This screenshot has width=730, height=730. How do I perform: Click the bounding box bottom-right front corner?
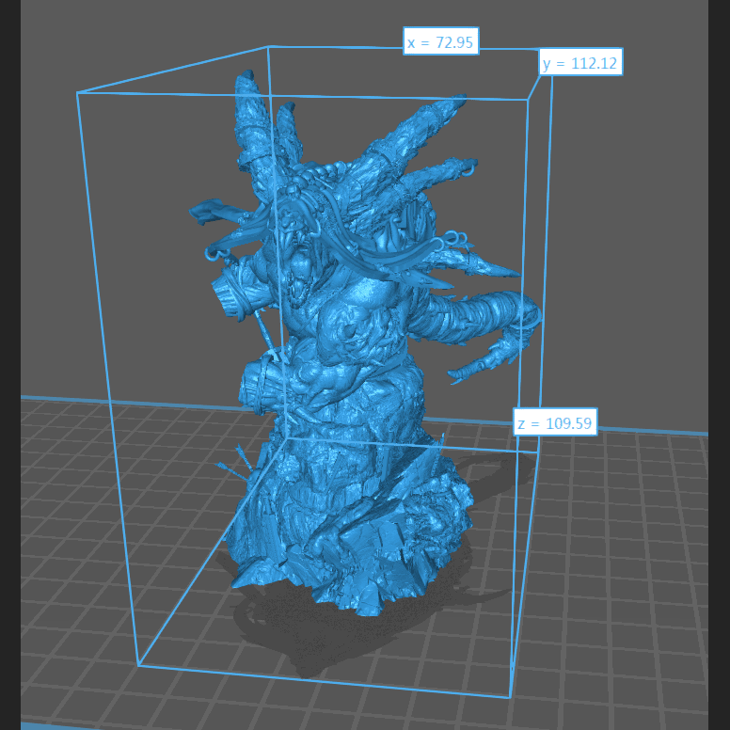point(510,697)
